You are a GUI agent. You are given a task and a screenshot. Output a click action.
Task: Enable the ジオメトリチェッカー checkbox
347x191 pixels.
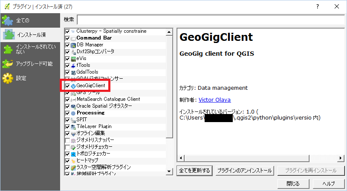click(x=67, y=147)
